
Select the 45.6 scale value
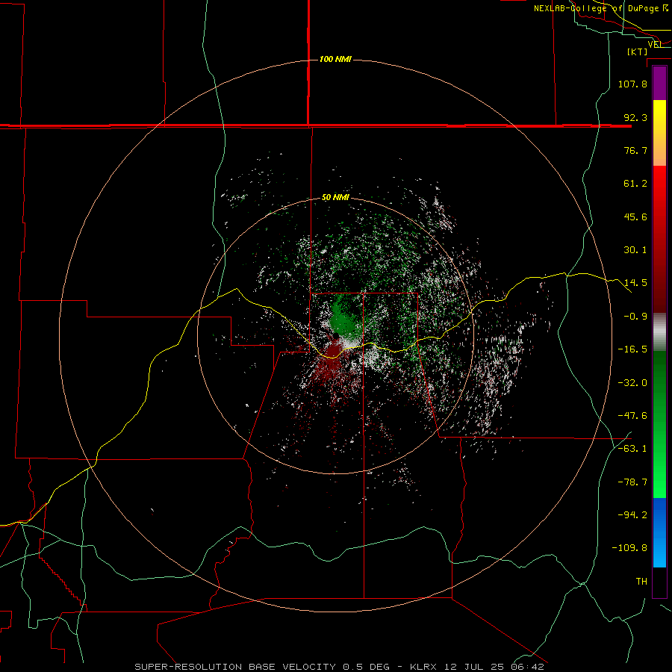click(635, 217)
